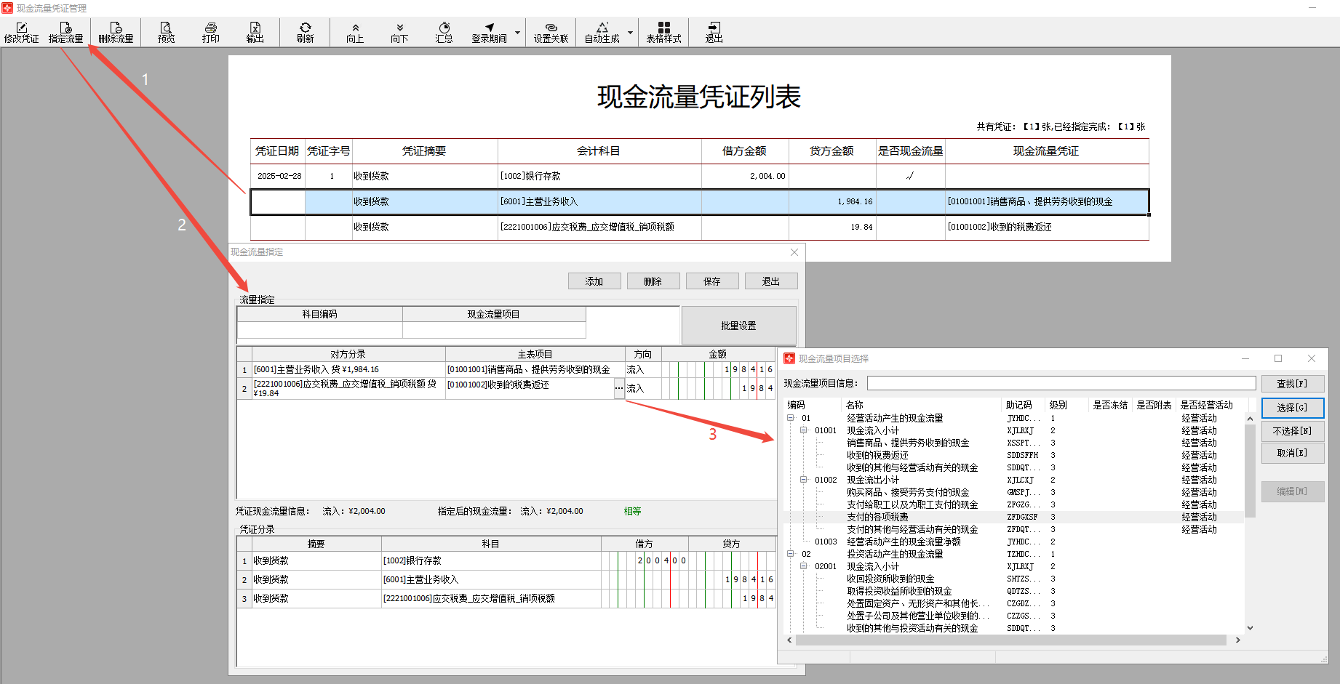Select tree item 支付的各项税费
Screen dimensions: 1340x684
(x=877, y=517)
